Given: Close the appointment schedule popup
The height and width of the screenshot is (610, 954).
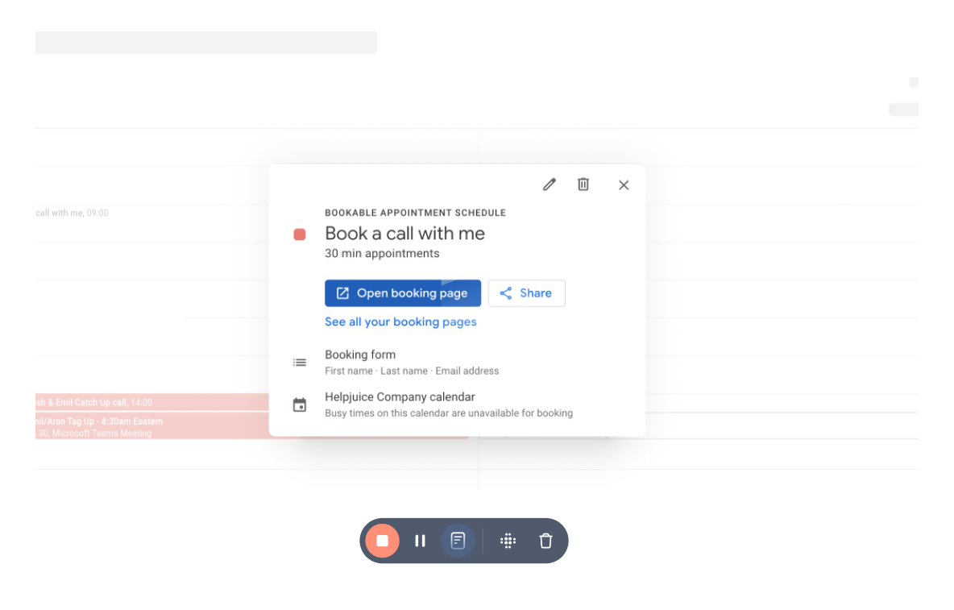Looking at the screenshot, I should pyautogui.click(x=623, y=185).
